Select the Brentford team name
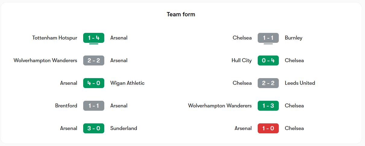Image resolution: width=365 pixels, height=146 pixels. pos(66,106)
